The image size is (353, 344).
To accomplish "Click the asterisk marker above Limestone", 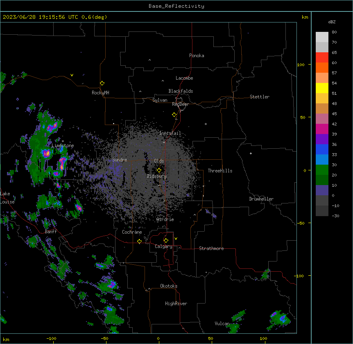I will pyautogui.click(x=63, y=141).
